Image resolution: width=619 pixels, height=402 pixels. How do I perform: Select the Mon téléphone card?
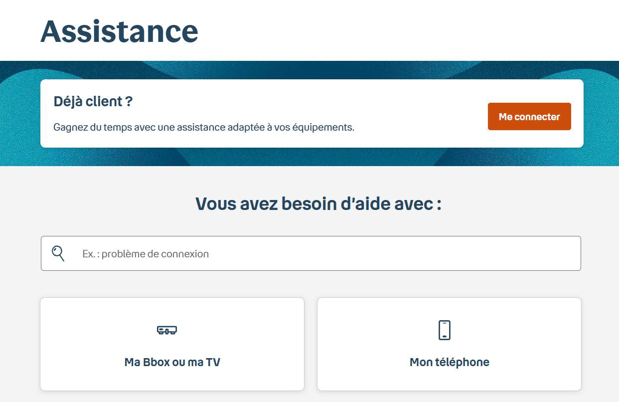coord(449,344)
